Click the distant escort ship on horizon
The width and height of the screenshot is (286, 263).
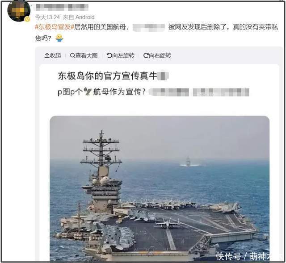pos(189,162)
